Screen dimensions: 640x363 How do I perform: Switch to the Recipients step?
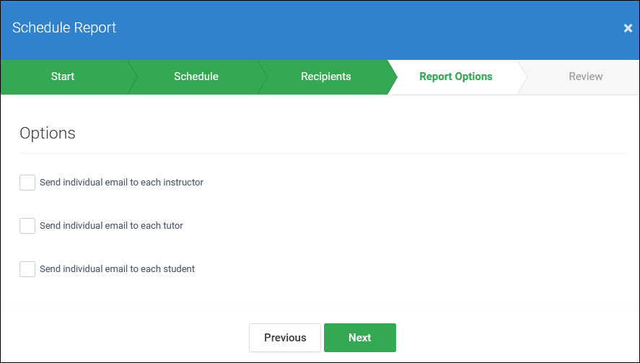325,76
